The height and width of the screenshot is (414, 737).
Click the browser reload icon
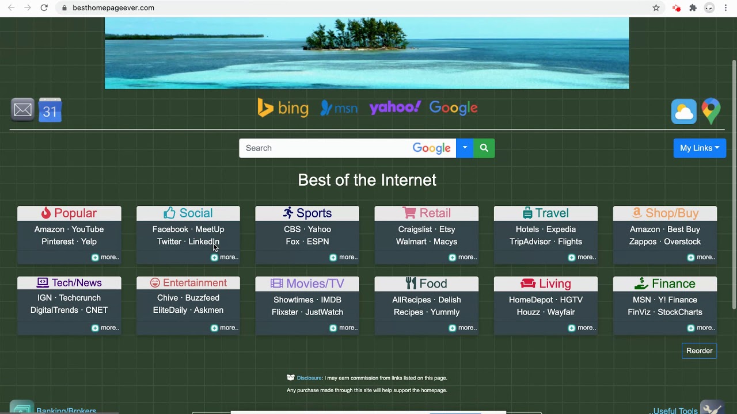coord(44,8)
